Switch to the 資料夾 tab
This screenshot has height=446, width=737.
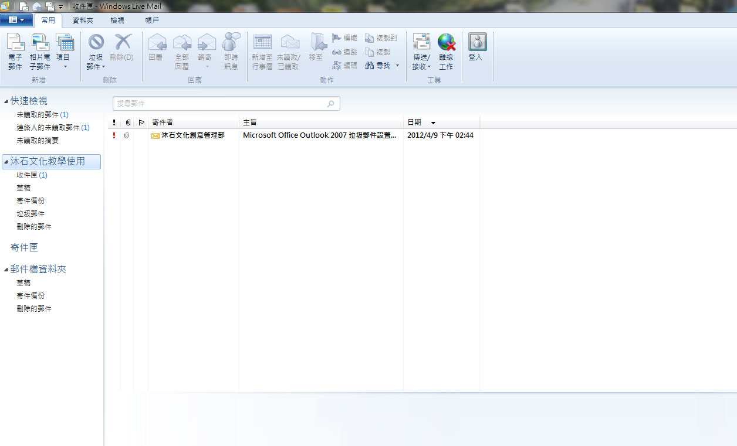click(83, 21)
